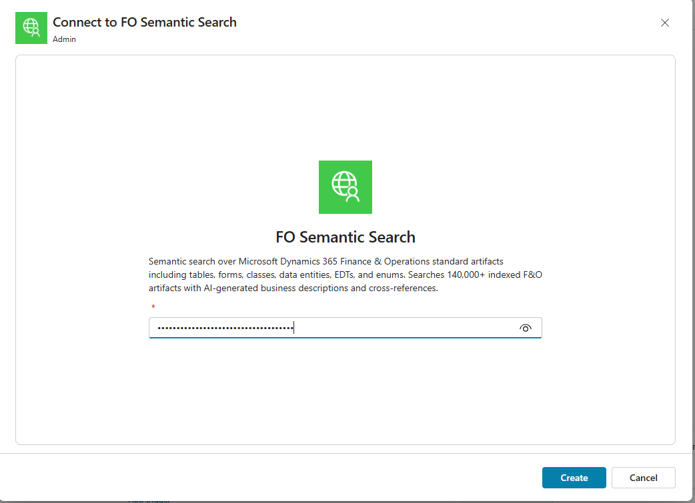The image size is (695, 503).
Task: Cancel the connection dialog
Action: click(643, 478)
